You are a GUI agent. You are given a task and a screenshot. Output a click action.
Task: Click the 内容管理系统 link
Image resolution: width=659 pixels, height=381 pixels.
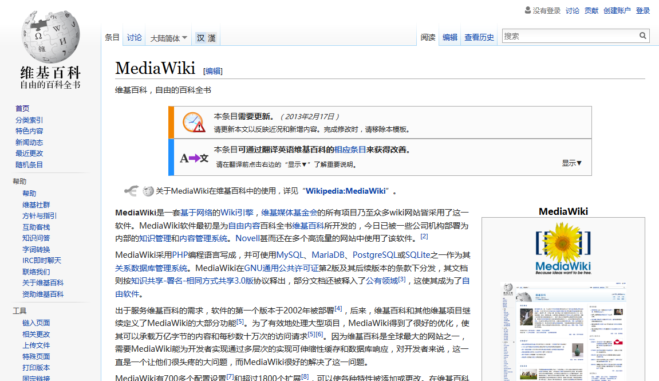(203, 238)
